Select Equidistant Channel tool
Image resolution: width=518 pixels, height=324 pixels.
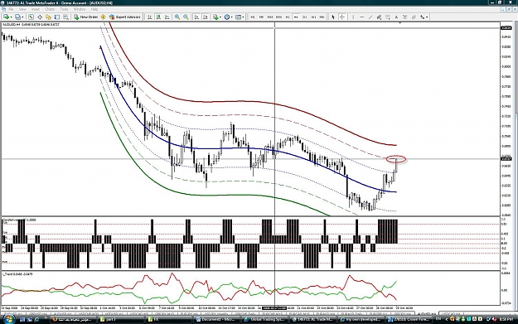point(379,17)
